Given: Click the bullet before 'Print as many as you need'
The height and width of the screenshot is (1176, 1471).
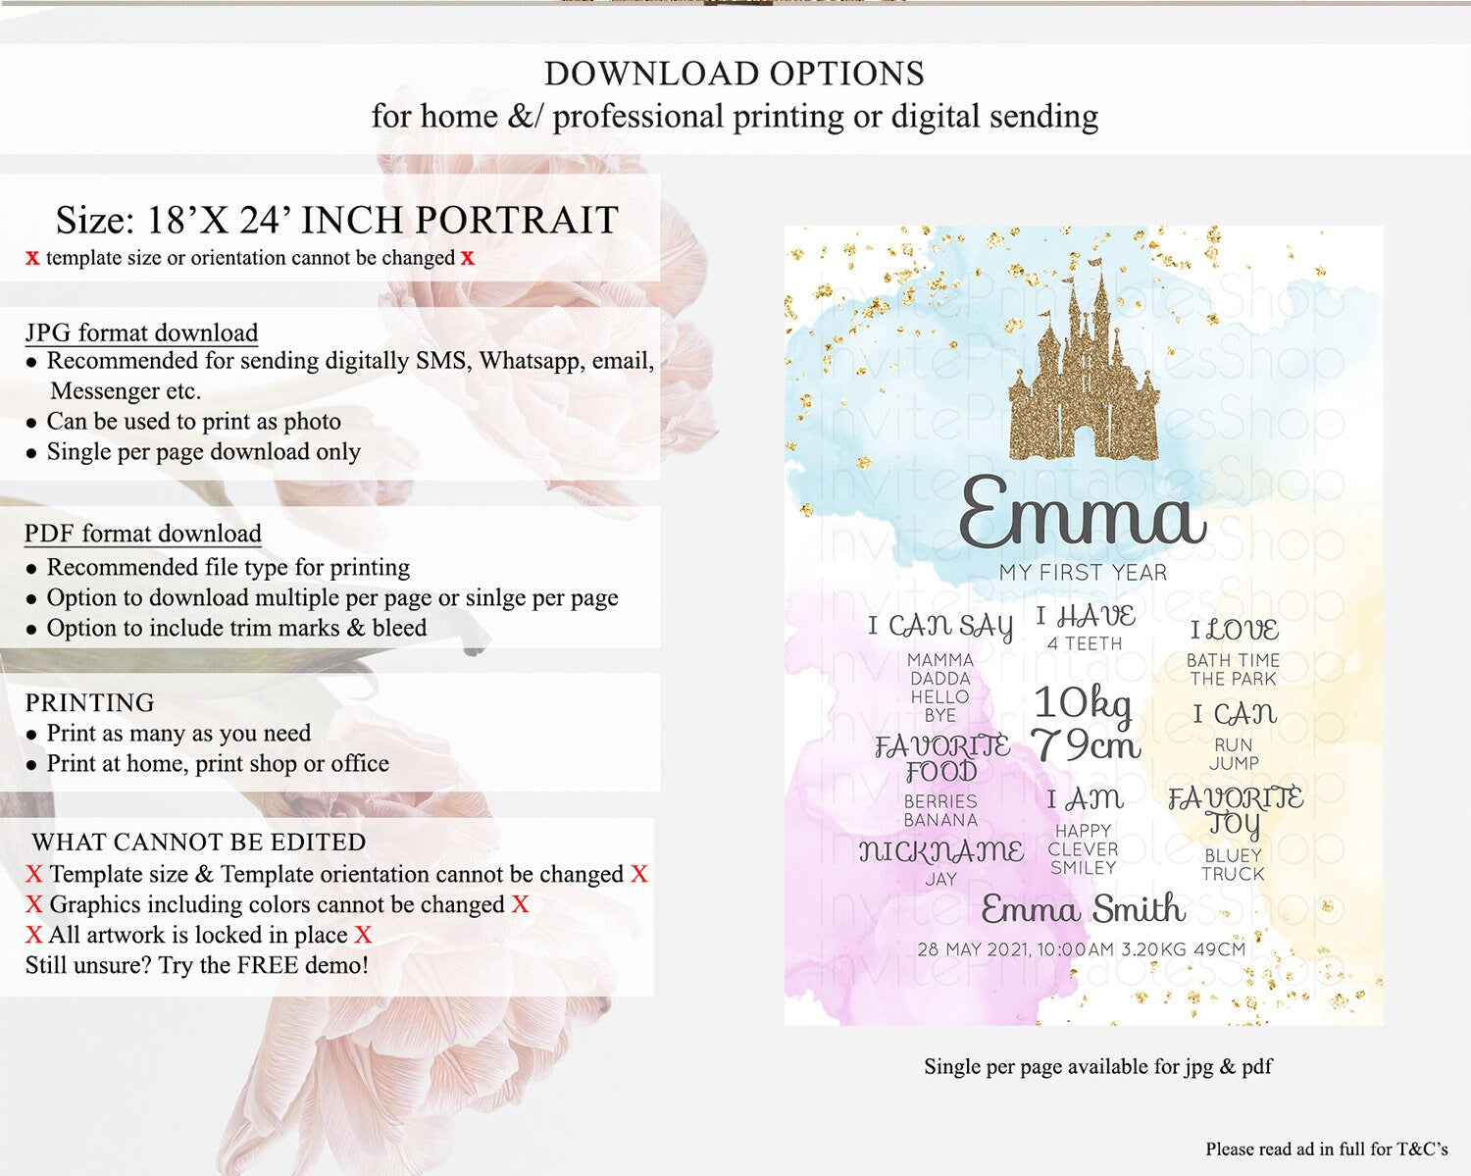Looking at the screenshot, I should [x=32, y=735].
